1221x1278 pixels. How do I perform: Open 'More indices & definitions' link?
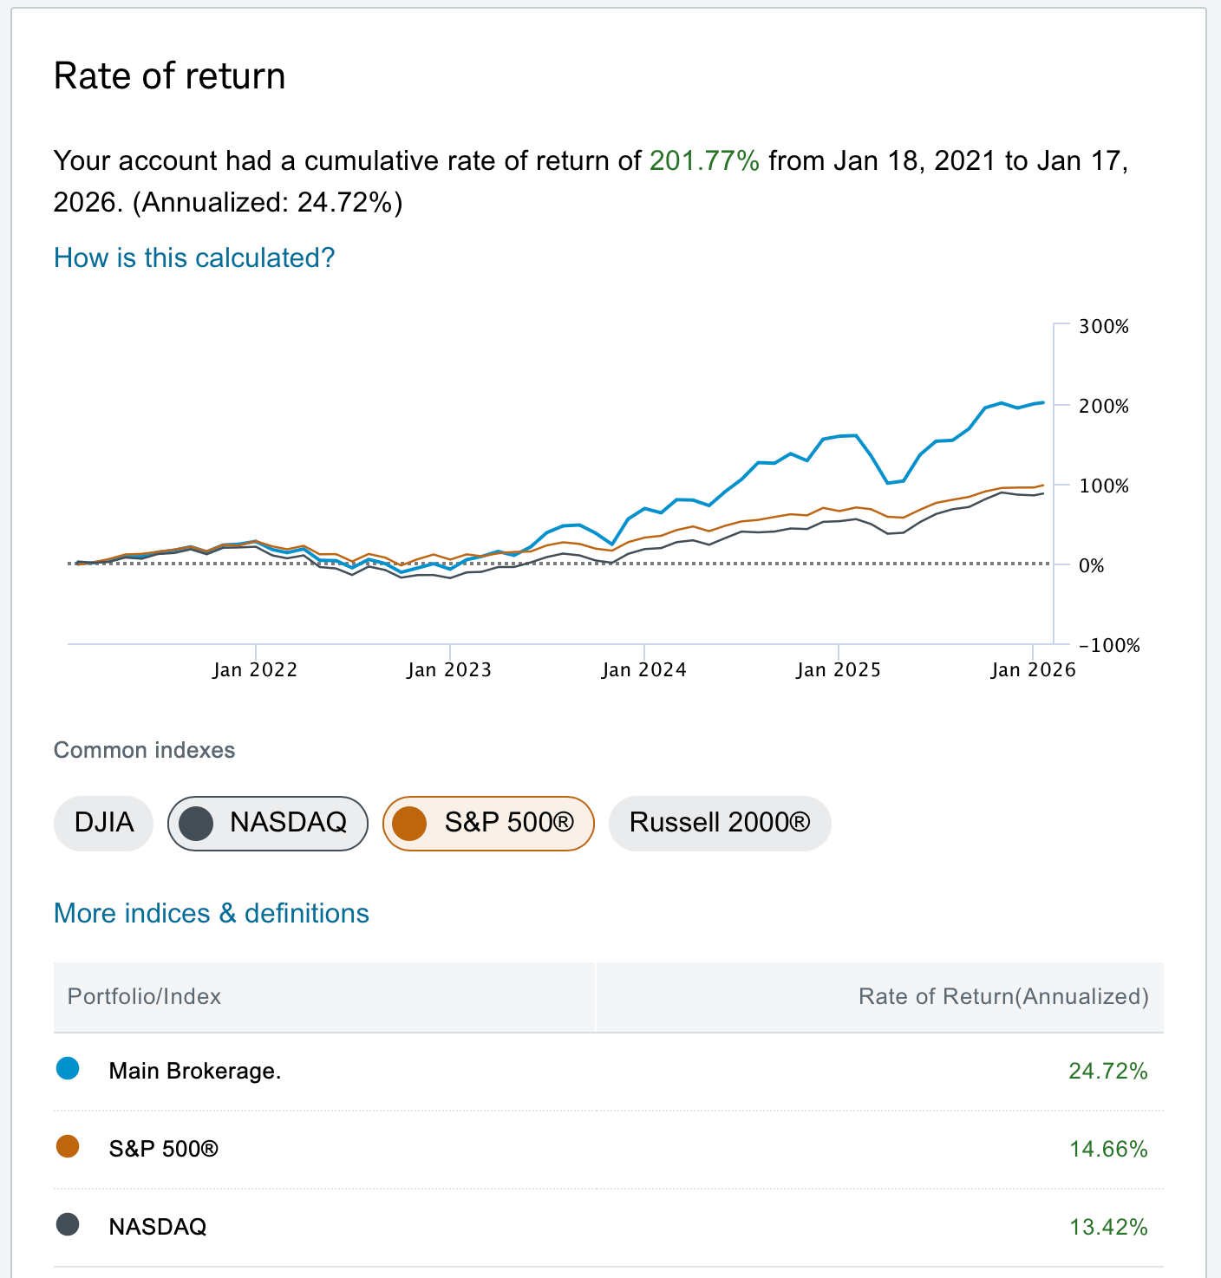tap(212, 913)
